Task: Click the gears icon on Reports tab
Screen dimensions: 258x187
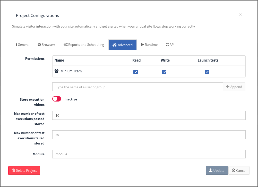Action: [65, 45]
